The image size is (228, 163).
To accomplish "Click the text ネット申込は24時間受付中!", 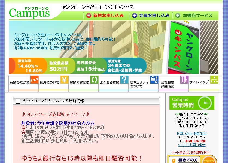I will (191, 153).
